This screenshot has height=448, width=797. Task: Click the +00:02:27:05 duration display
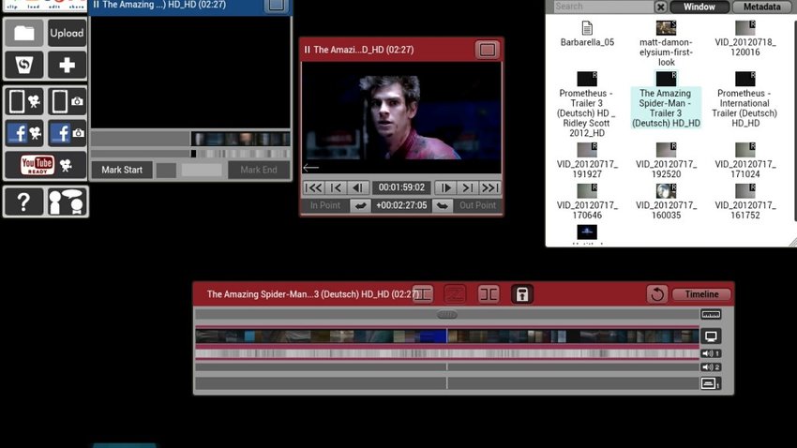coord(401,205)
